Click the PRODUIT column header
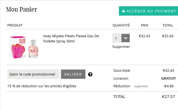178x110 pixels. (15, 25)
